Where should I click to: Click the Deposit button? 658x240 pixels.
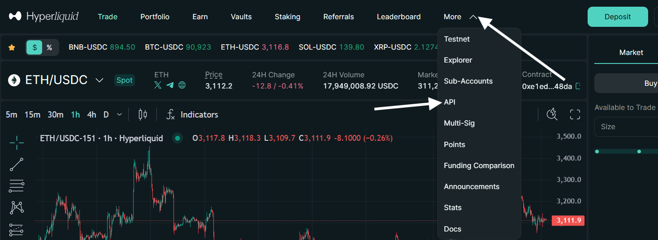coord(618,17)
